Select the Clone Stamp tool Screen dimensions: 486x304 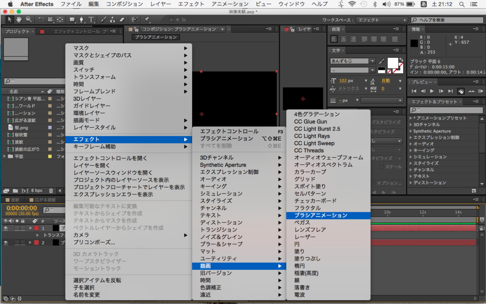[x=112, y=19]
